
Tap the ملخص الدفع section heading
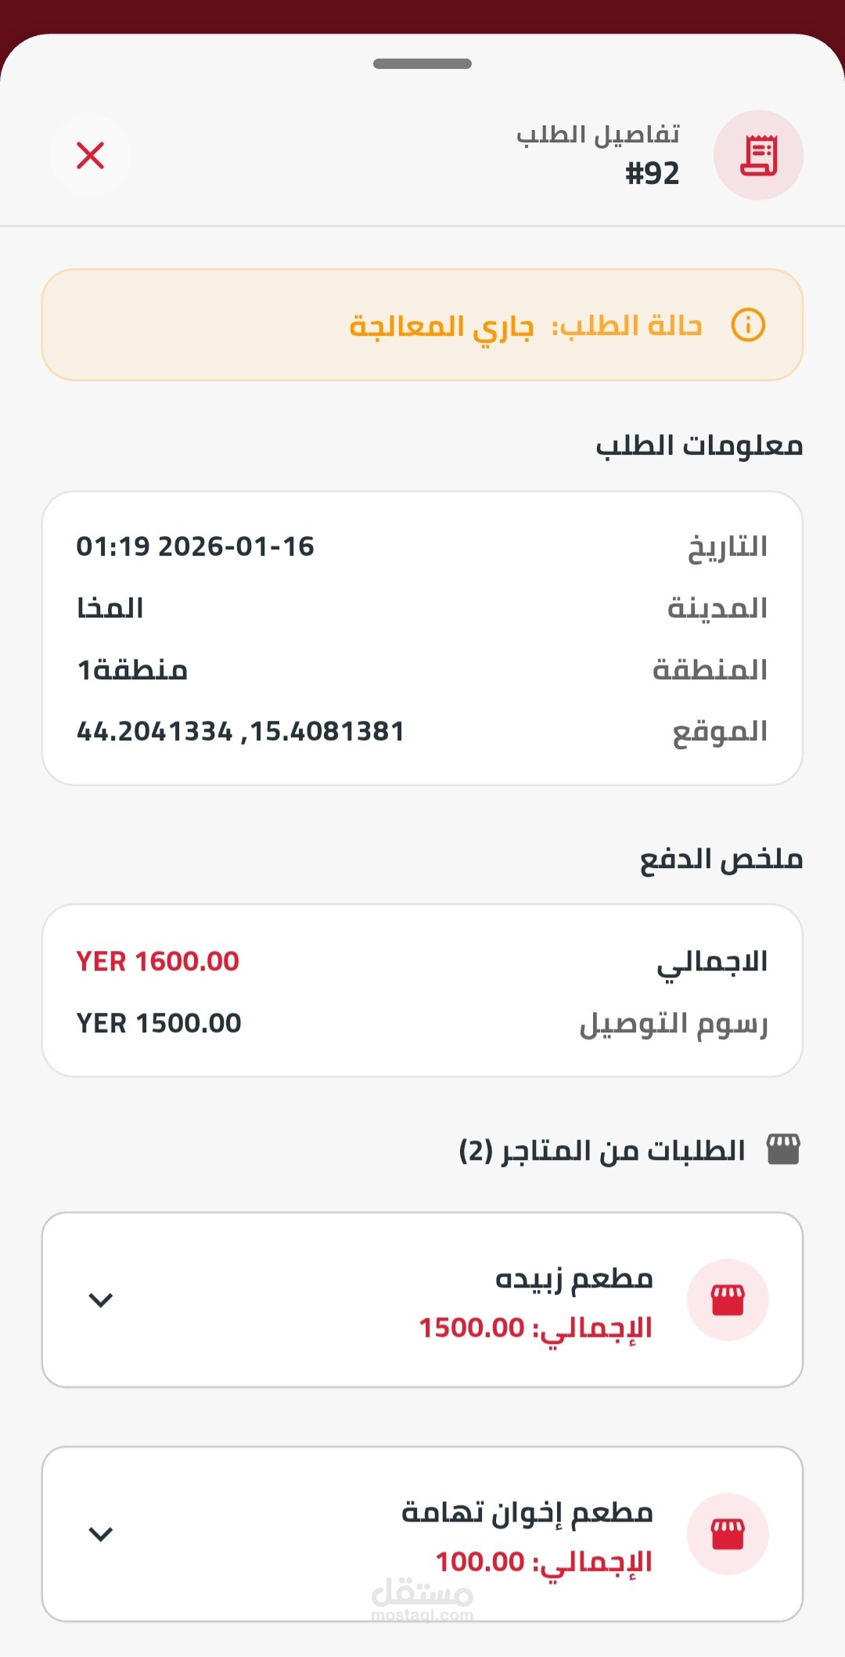click(x=721, y=859)
